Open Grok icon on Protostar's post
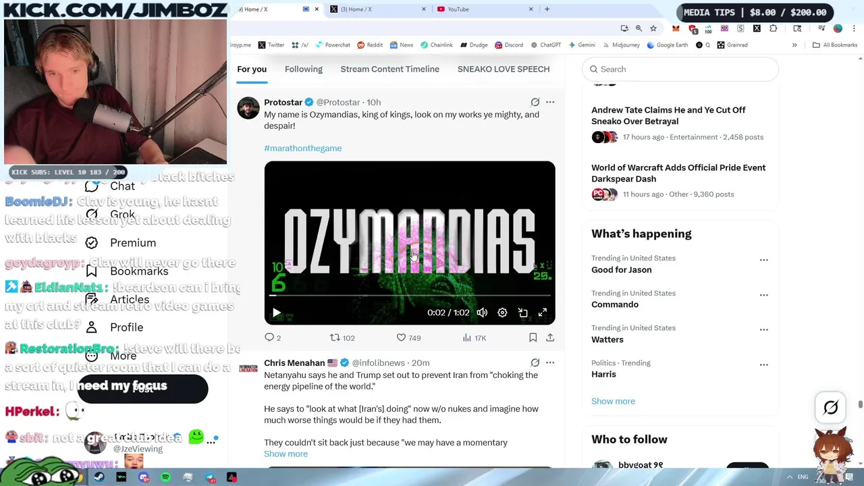 coord(535,102)
